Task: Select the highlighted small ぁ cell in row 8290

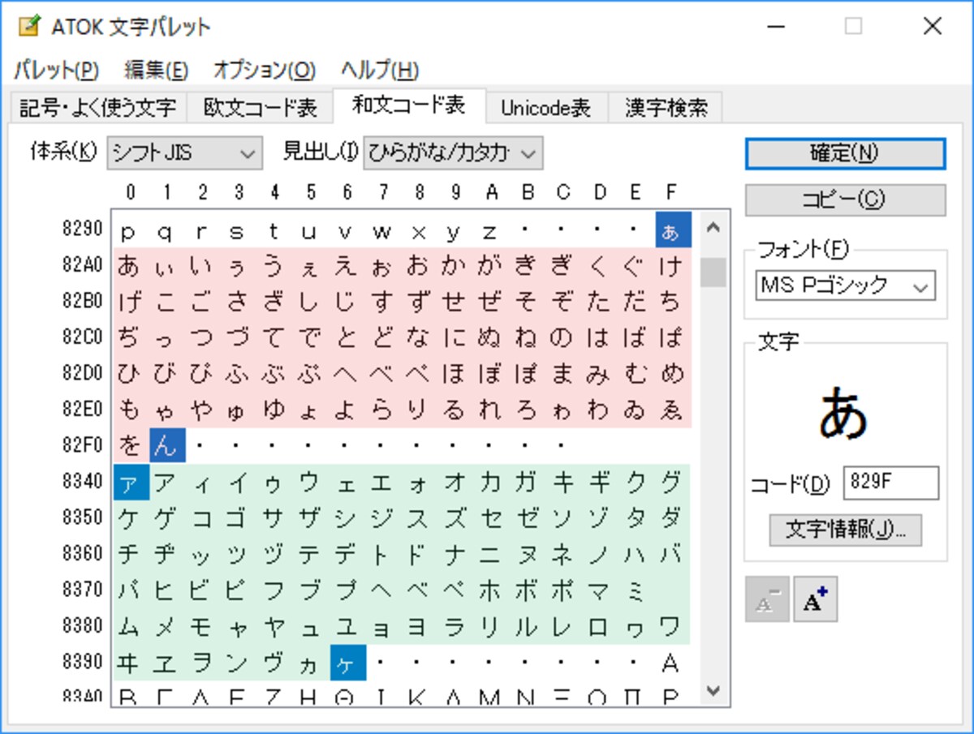Action: tap(673, 230)
